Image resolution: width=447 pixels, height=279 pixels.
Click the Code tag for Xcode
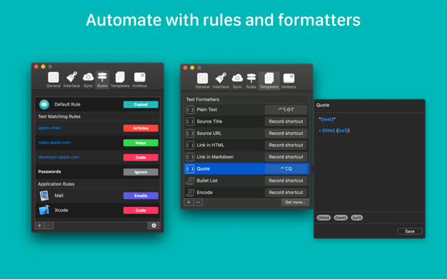[x=141, y=210]
